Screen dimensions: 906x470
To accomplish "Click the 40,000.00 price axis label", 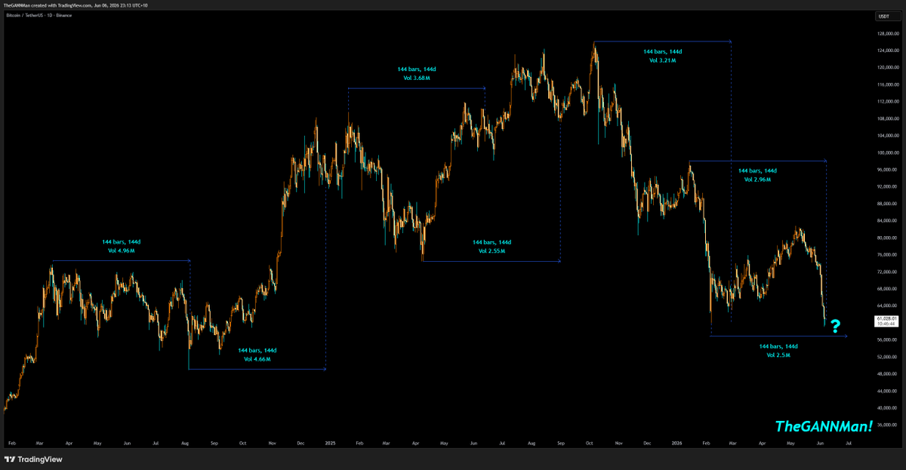I will pos(886,408).
